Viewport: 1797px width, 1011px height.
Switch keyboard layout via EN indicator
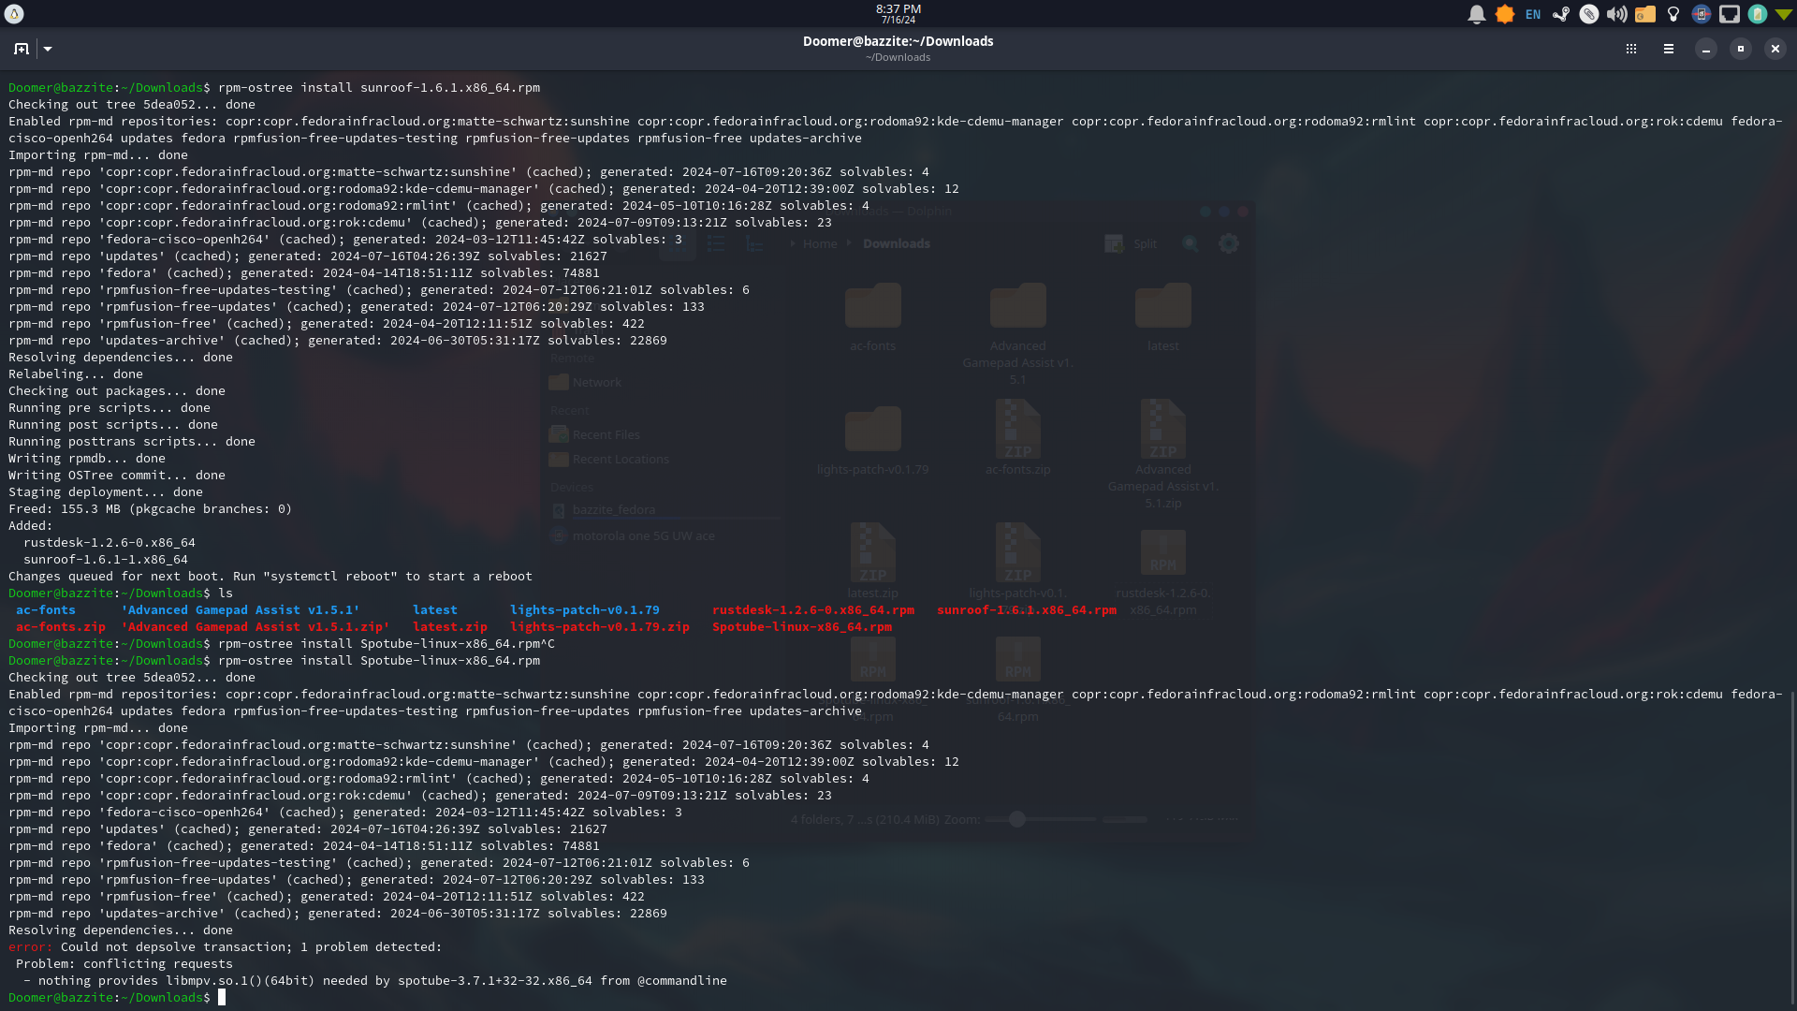pyautogui.click(x=1532, y=14)
